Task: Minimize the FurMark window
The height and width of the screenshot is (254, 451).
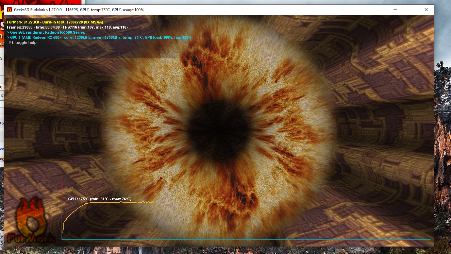Action: [x=395, y=10]
